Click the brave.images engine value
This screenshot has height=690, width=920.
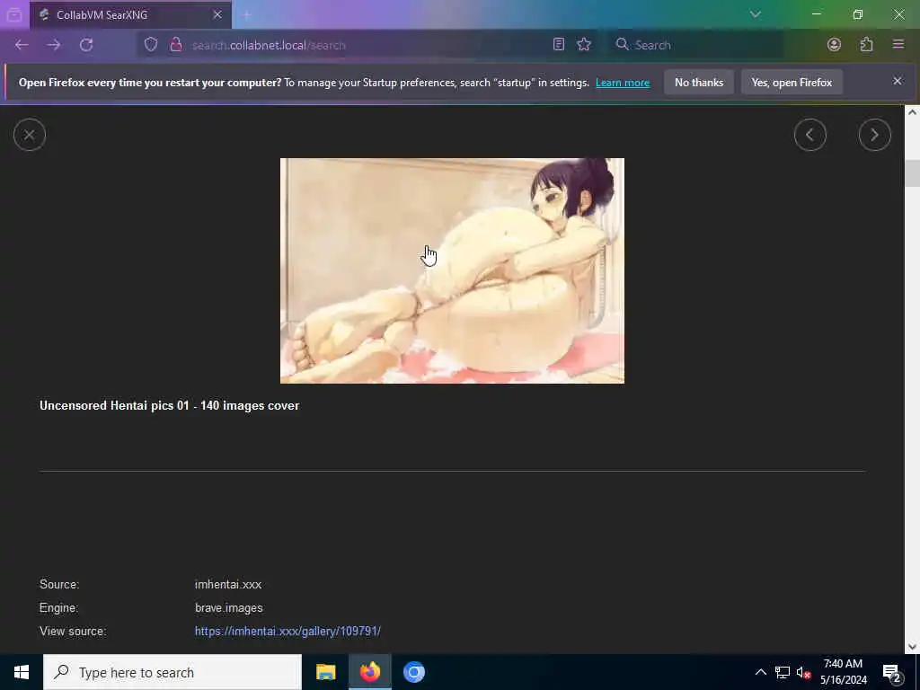[x=229, y=608]
